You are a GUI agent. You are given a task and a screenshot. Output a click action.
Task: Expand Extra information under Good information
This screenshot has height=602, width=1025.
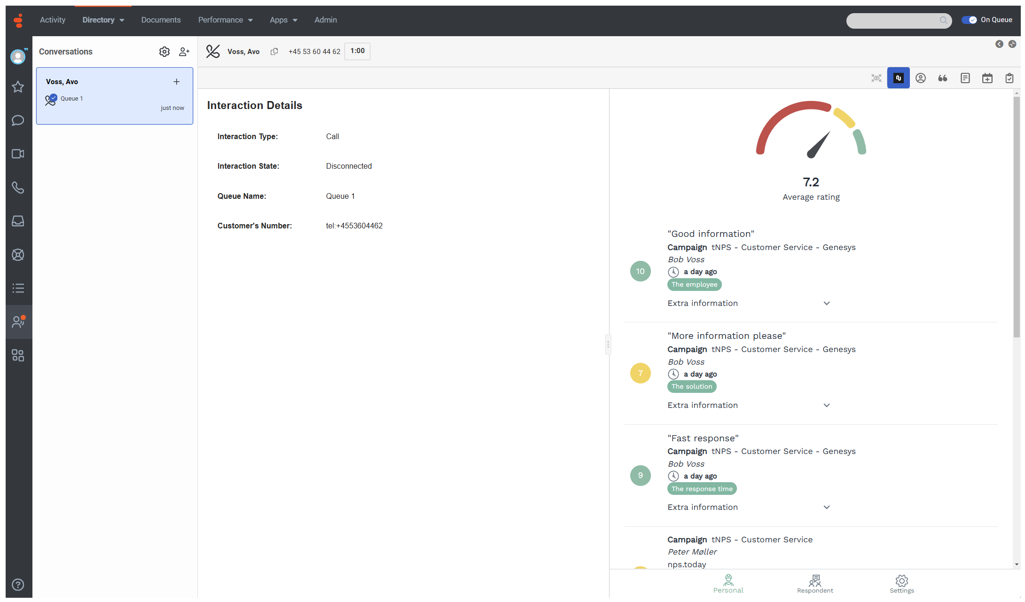point(827,303)
